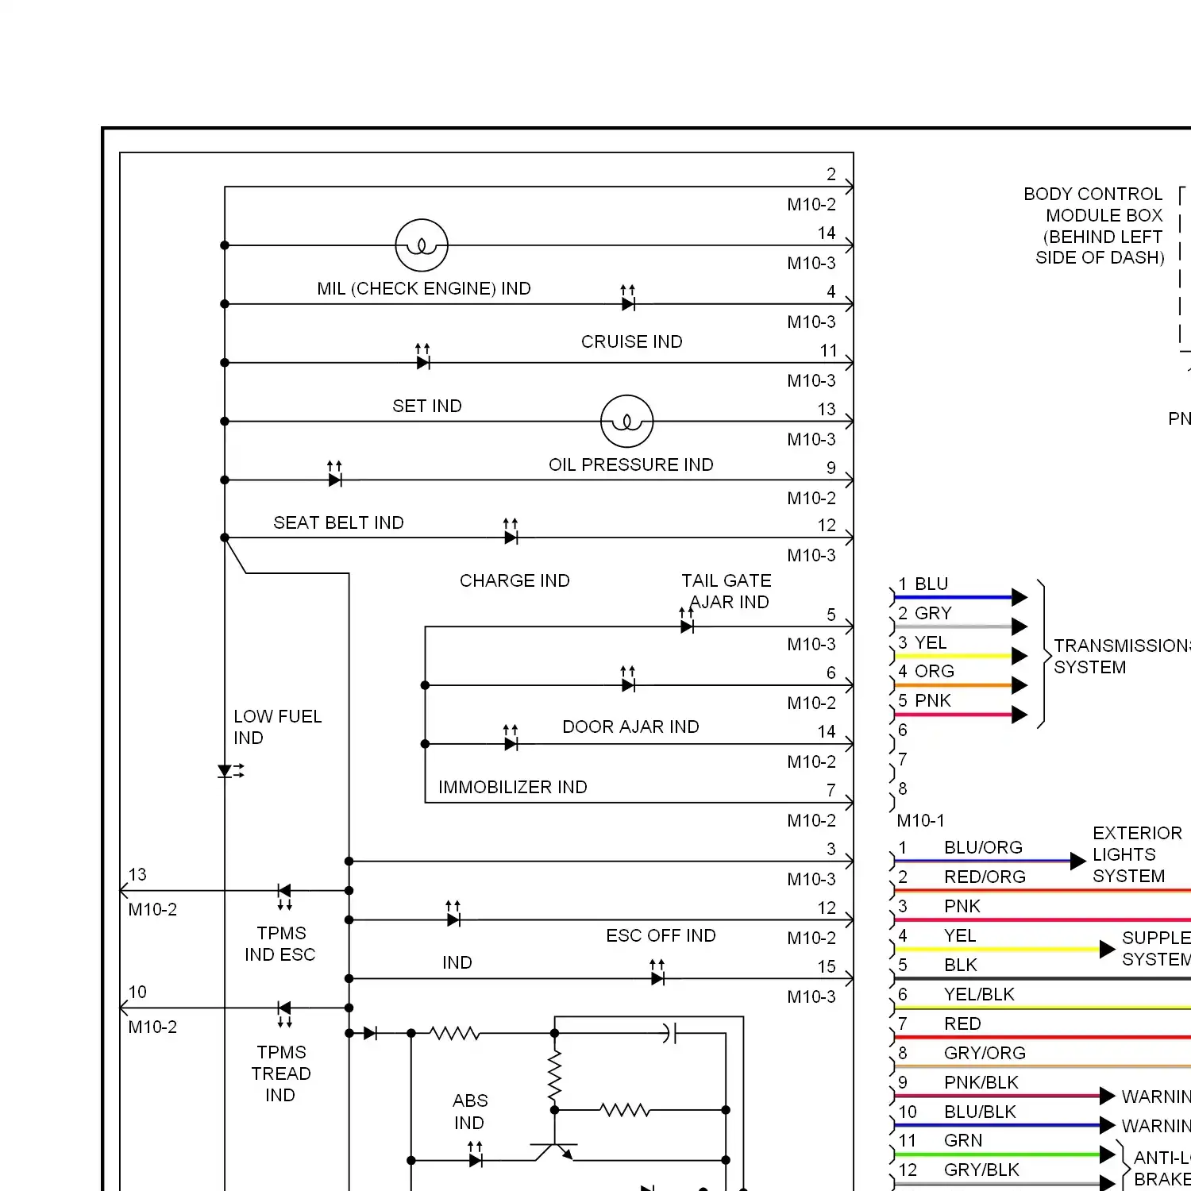Click the orange wire of pin 4 ORG
This screenshot has height=1191, width=1191.
pyautogui.click(x=953, y=685)
